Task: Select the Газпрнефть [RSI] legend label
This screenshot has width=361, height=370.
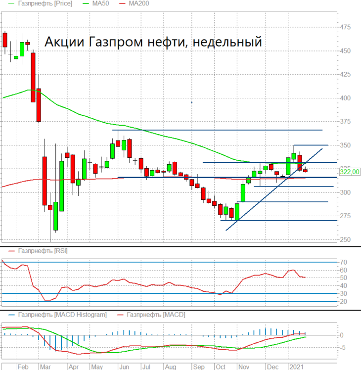Action: click(43, 251)
